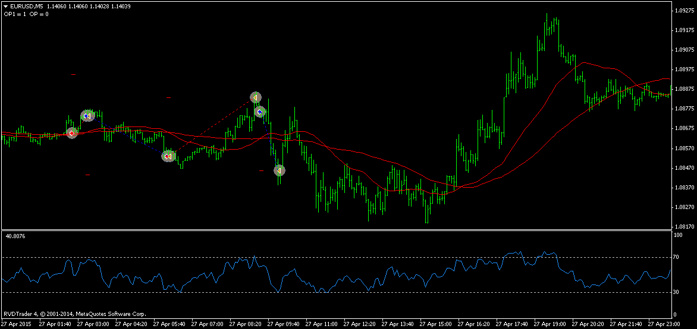The image size is (697, 329).
Task: Click the '27 Apr 04:20' time label
Action: [x=131, y=324]
